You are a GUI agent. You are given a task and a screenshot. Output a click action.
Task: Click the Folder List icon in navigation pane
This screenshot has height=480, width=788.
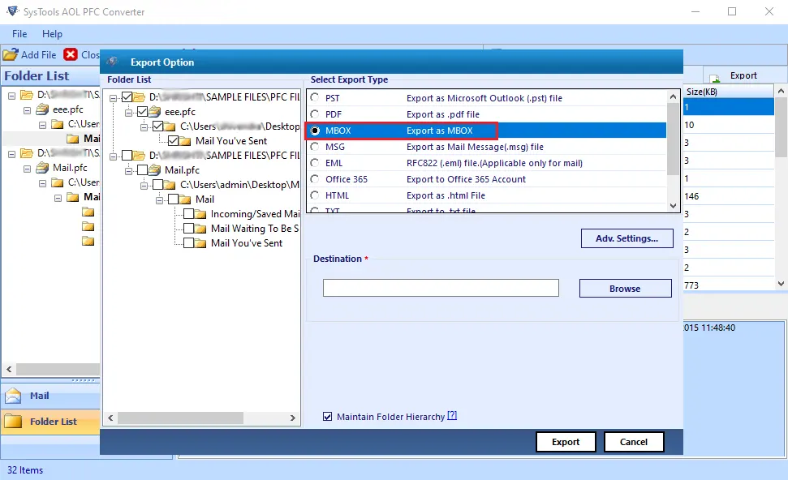[13, 422]
